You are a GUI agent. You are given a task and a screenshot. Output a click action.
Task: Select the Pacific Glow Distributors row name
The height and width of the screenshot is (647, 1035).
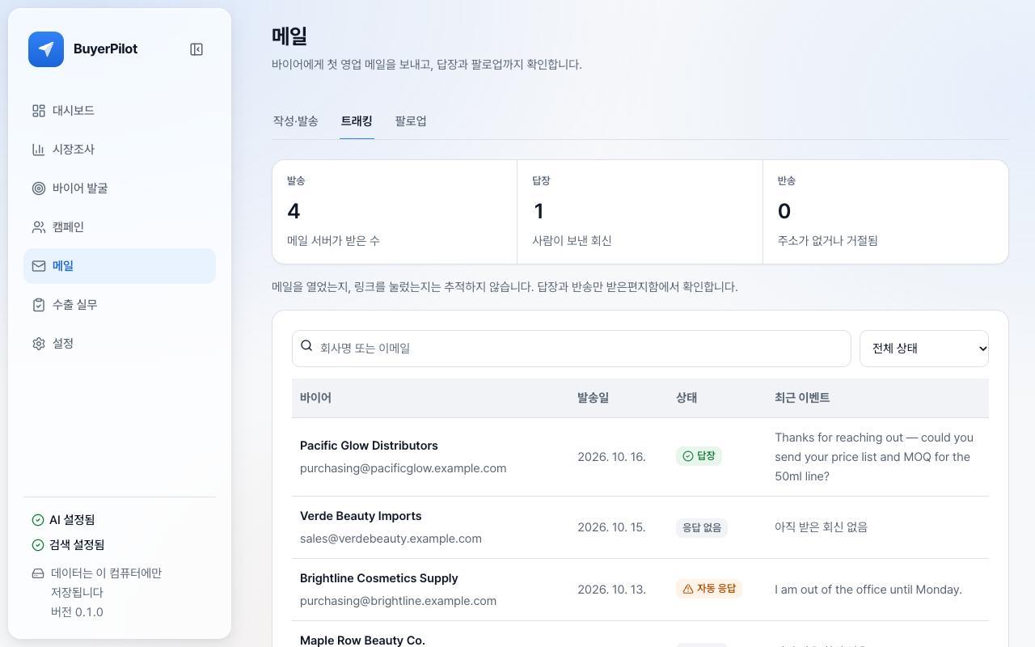(x=369, y=446)
